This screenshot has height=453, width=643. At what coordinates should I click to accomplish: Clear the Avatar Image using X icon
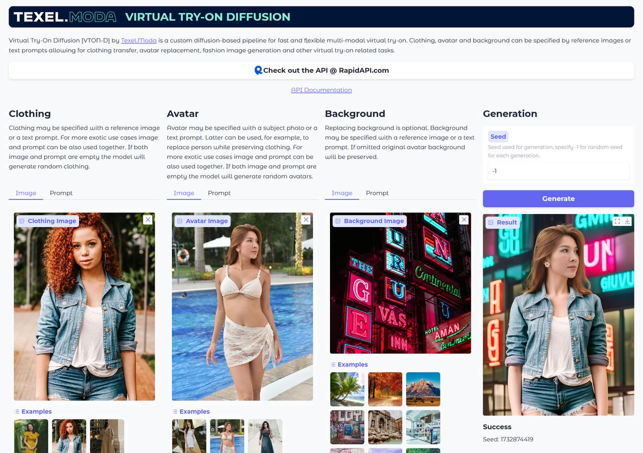(x=306, y=220)
